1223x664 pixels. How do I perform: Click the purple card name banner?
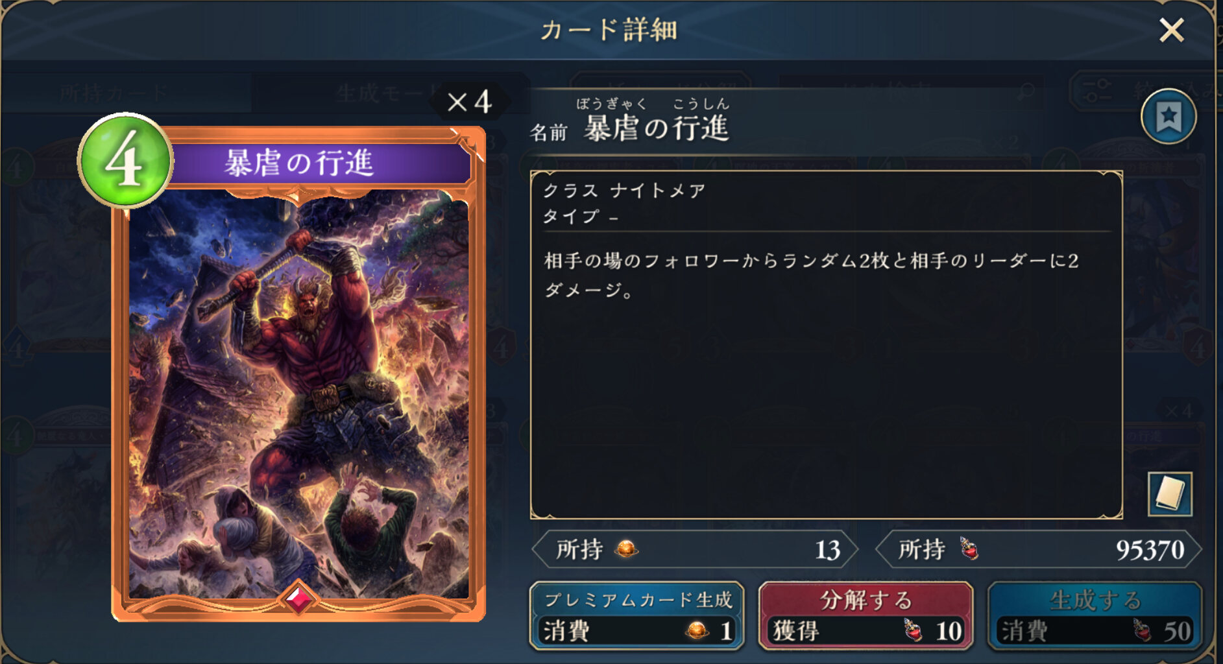pyautogui.click(x=317, y=162)
